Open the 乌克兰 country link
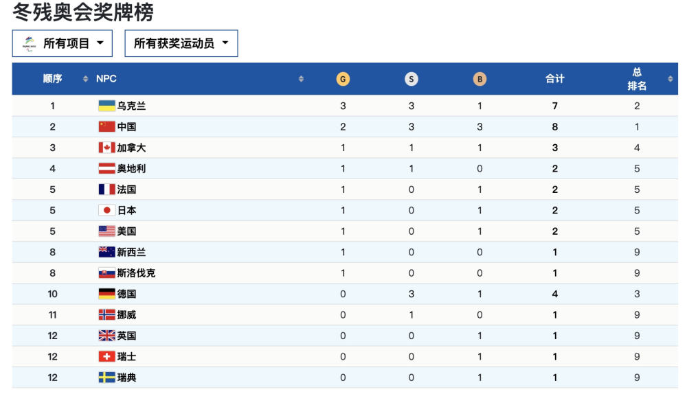Image resolution: width=687 pixels, height=405 pixels. point(131,106)
